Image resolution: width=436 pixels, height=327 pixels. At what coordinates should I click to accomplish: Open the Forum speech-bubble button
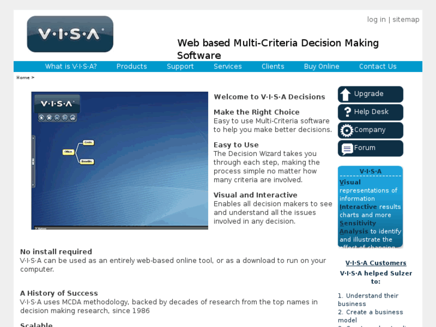371,148
